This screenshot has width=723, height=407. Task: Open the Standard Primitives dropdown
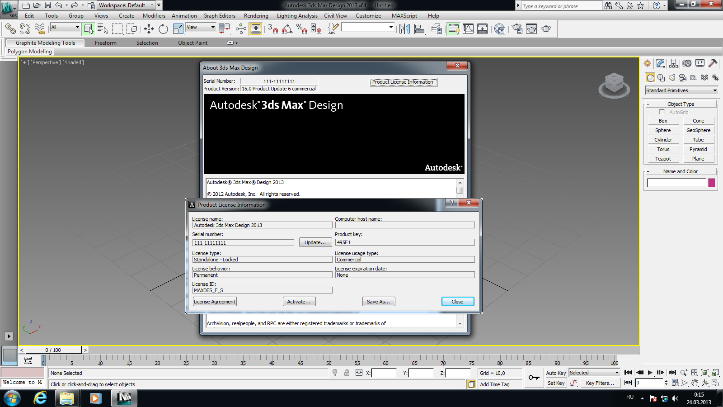[681, 90]
